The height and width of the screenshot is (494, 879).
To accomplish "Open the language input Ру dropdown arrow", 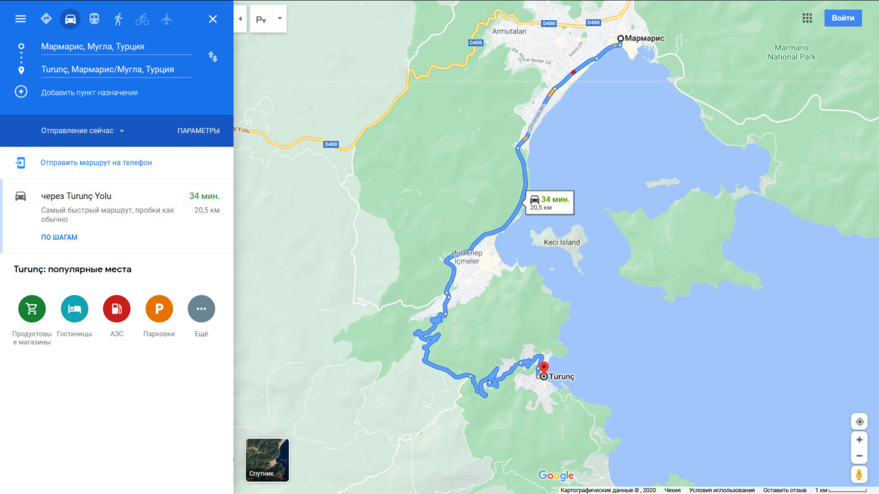I will 280,19.
